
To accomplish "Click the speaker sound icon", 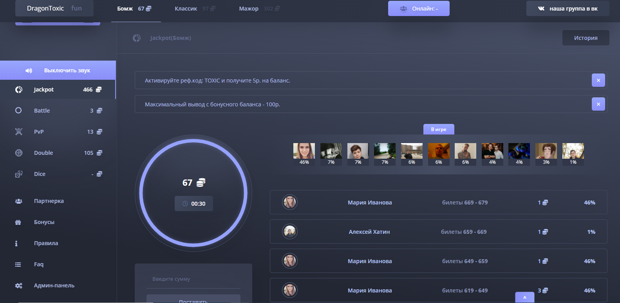I will [x=29, y=70].
